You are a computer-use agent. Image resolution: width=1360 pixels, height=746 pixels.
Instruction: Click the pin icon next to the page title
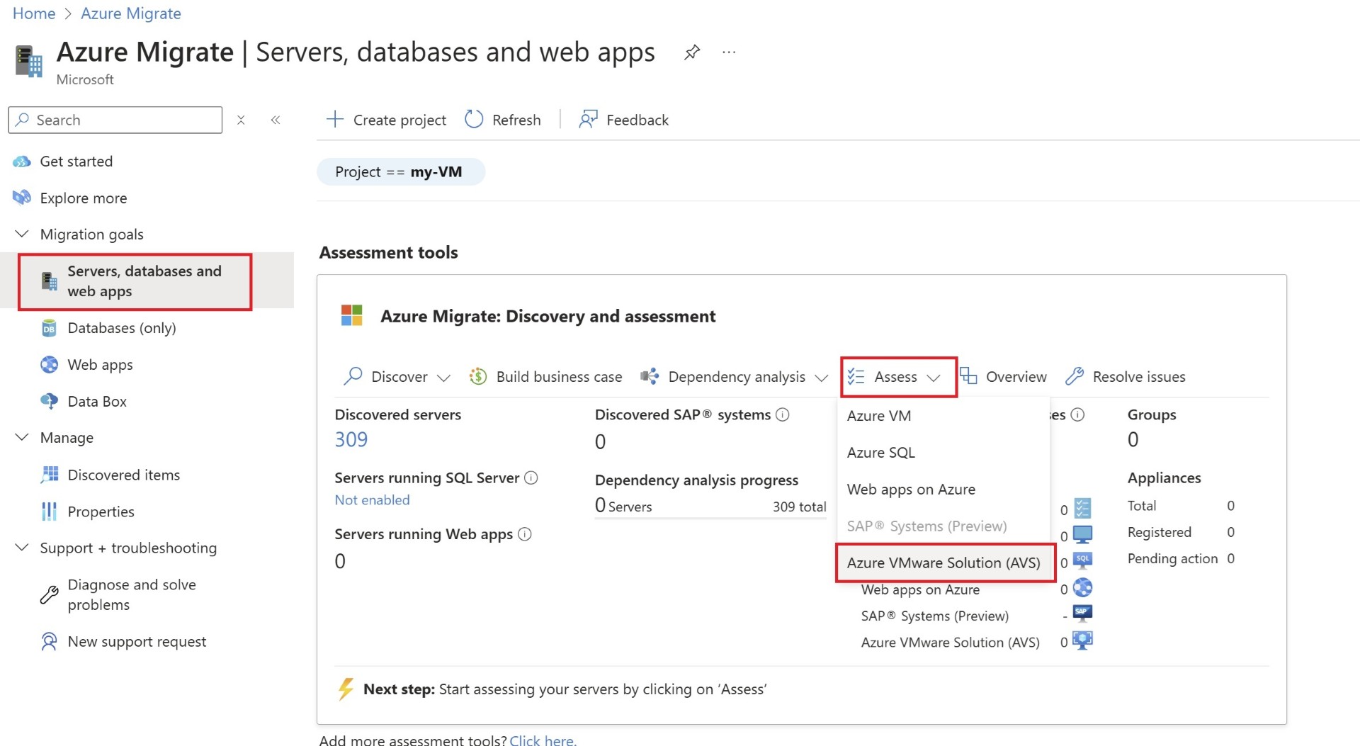click(692, 52)
